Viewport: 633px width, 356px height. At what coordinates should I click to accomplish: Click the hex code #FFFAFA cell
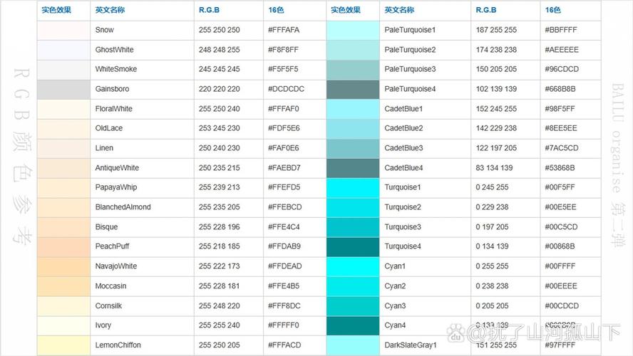click(x=284, y=30)
